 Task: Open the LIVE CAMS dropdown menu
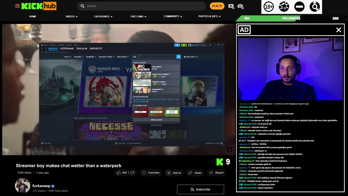tap(138, 16)
